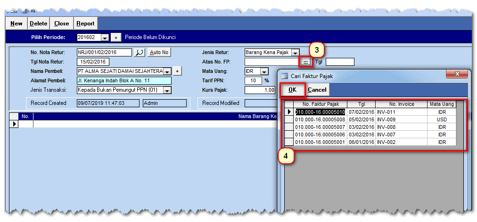
Task: Click the New toolbar button
Action: 16,24
